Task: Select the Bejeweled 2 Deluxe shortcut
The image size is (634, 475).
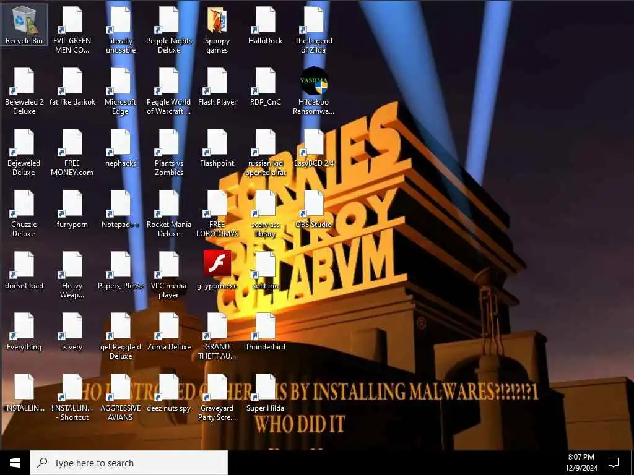Action: coord(24,90)
